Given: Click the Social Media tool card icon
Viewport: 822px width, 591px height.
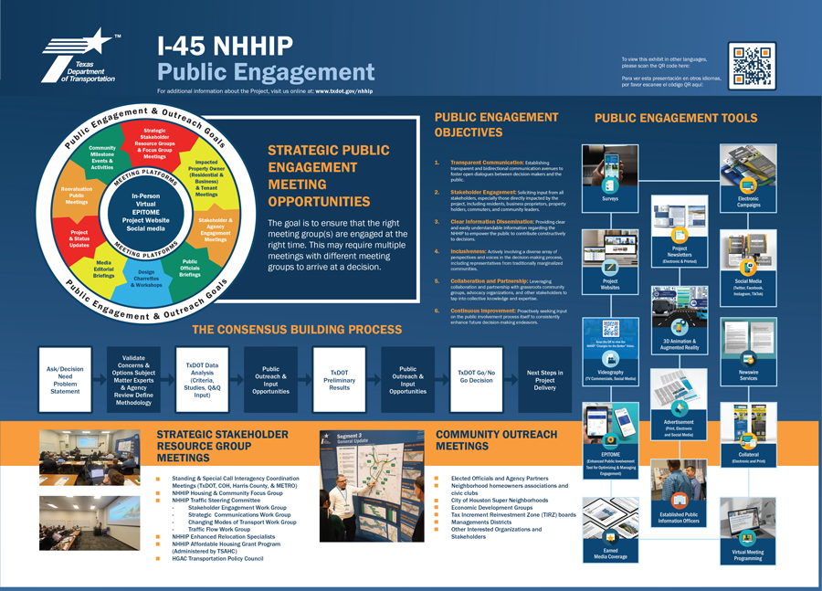Looking at the screenshot, I should [x=748, y=268].
